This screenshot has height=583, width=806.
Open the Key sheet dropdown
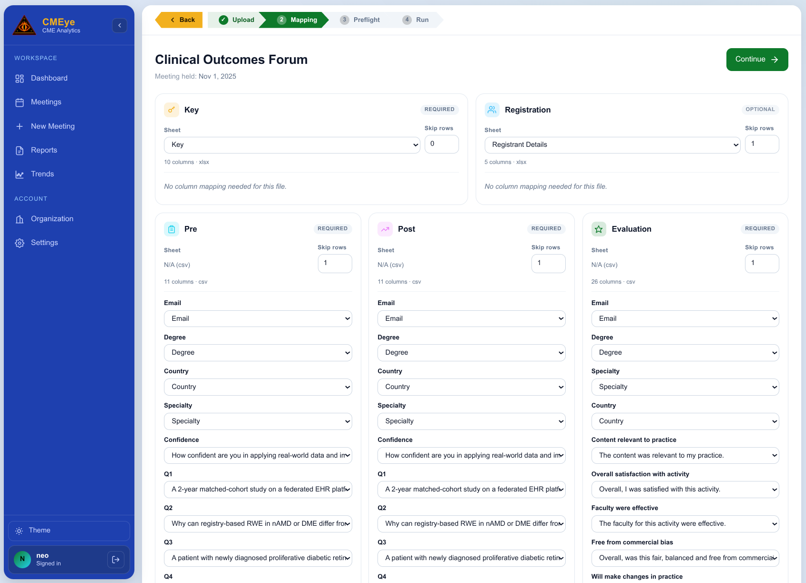tap(292, 145)
